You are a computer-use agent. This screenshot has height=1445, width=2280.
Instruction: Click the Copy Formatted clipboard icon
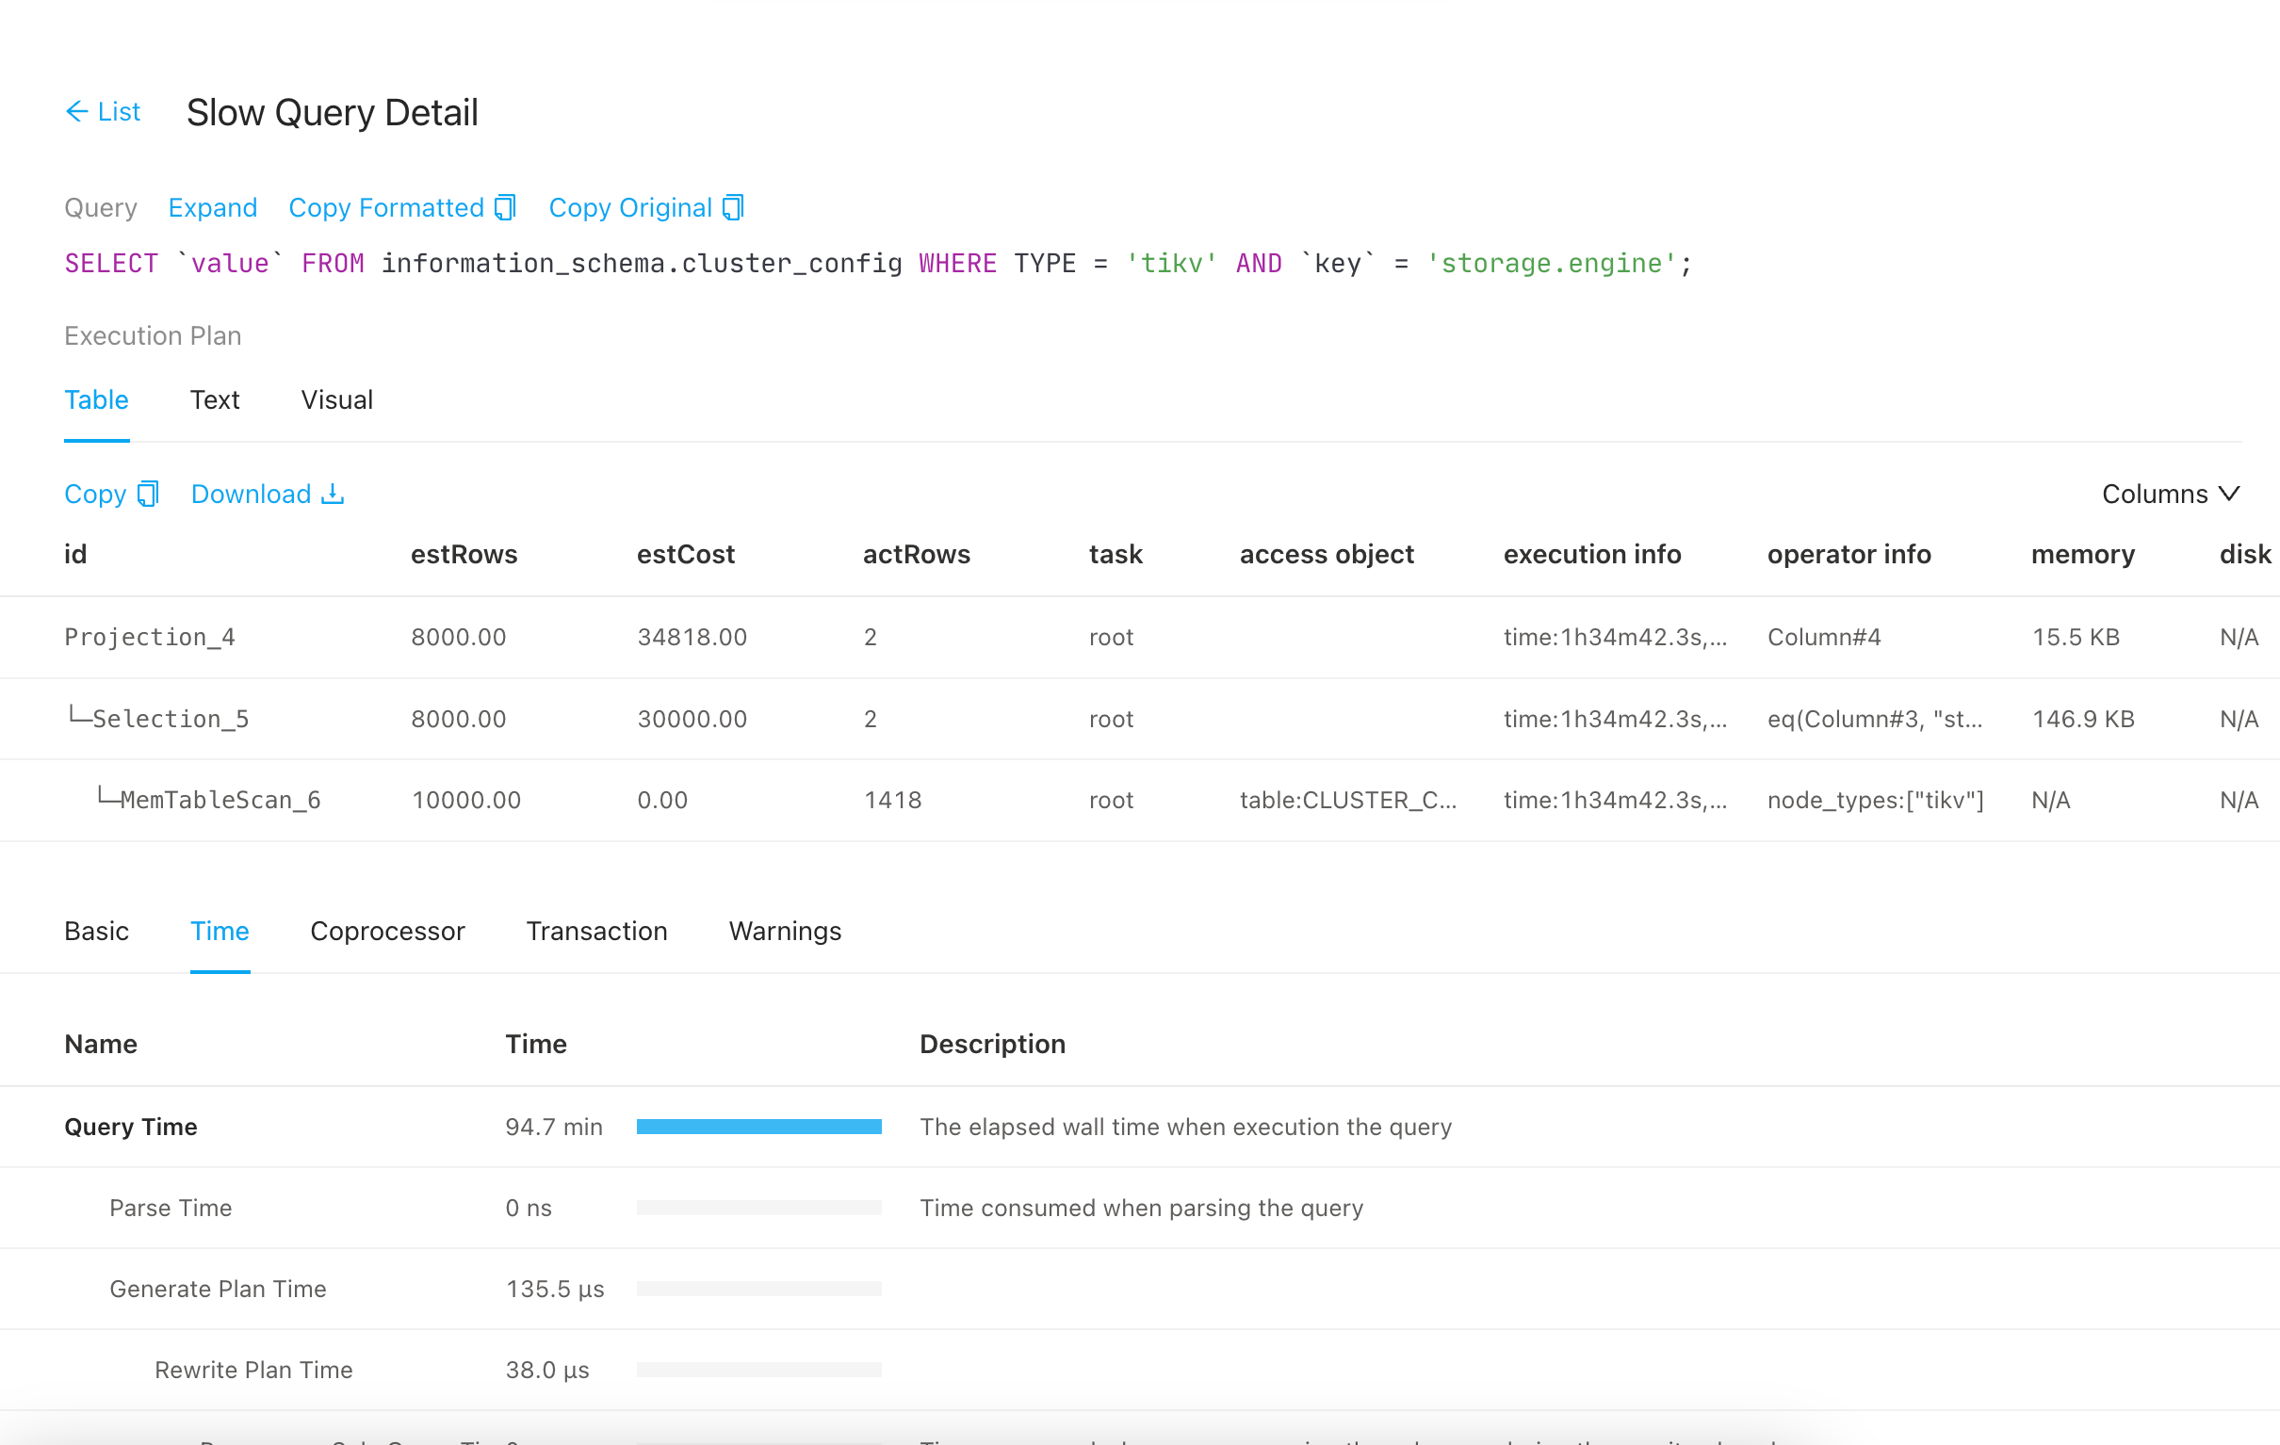pos(506,207)
